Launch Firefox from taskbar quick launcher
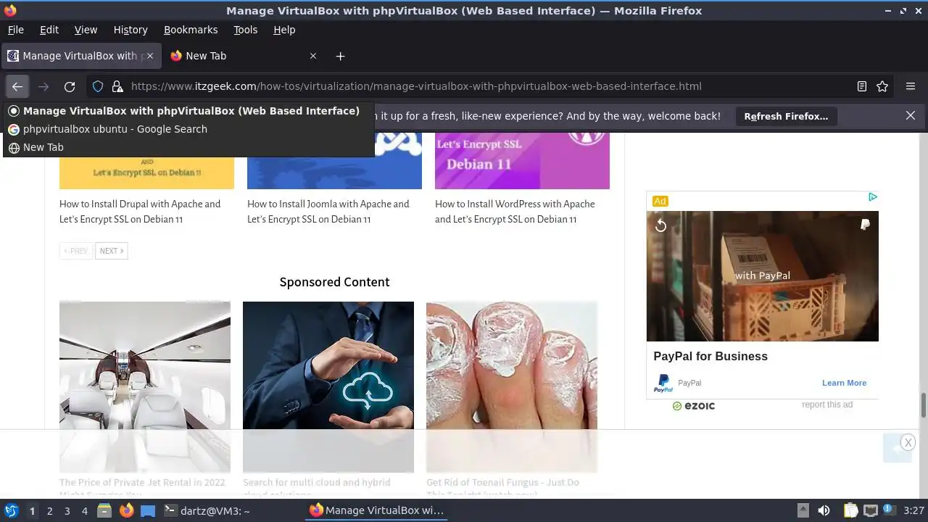 pyautogui.click(x=126, y=510)
